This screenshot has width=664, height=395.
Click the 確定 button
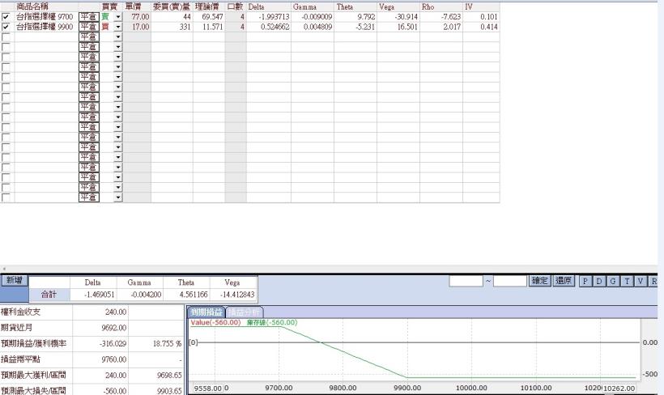click(540, 281)
